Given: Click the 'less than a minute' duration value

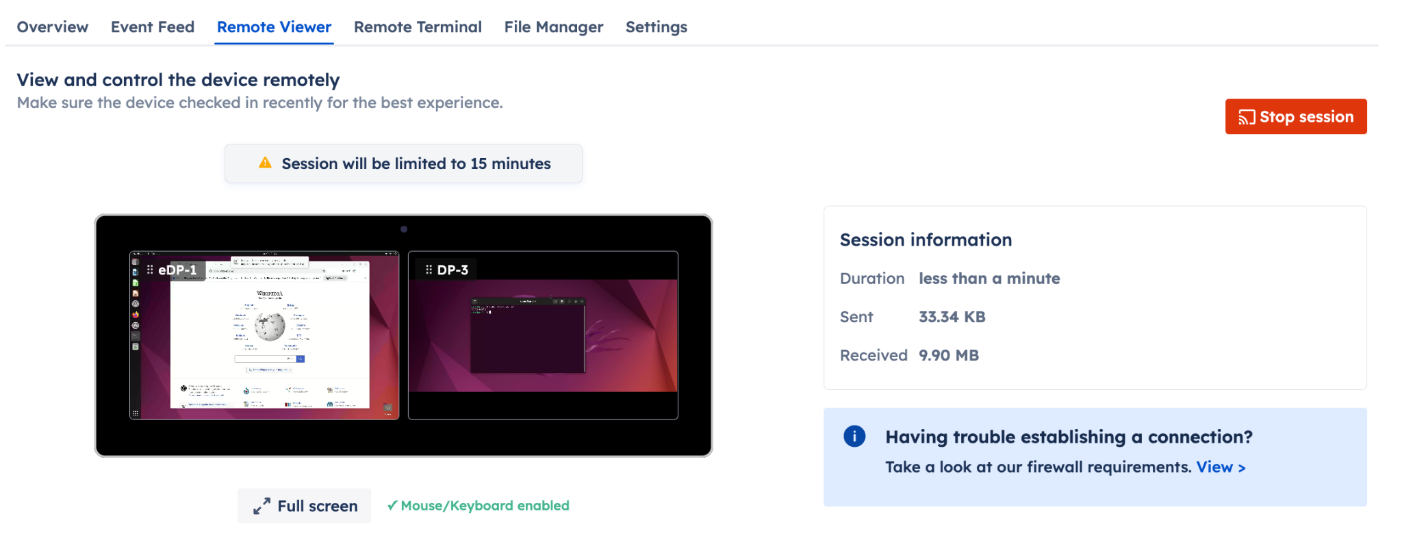Looking at the screenshot, I should click(989, 278).
